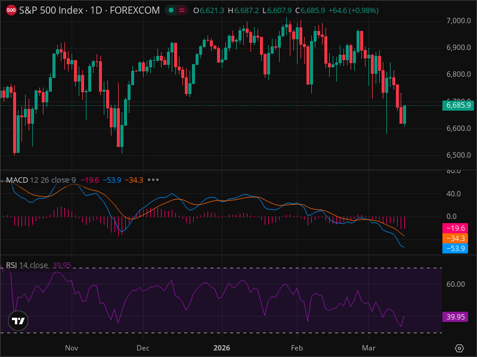Click the MACD legend value −34.3
The height and width of the screenshot is (357, 477).
134,180
